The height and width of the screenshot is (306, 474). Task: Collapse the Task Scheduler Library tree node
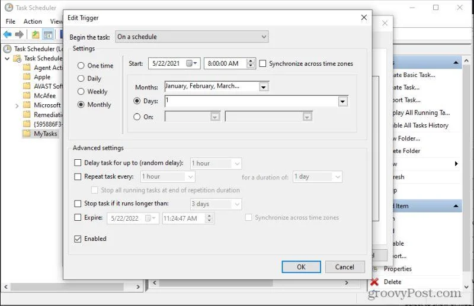click(x=7, y=59)
